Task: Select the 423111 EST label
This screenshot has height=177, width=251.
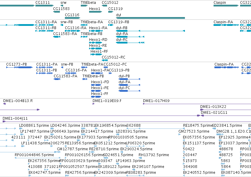Action: pyautogui.click(x=18, y=137)
